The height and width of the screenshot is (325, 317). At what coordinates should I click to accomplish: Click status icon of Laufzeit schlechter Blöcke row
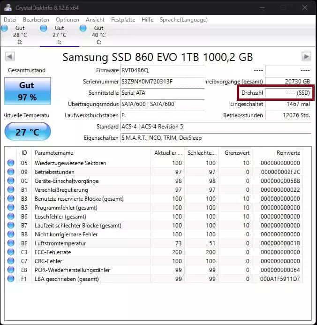coord(11,225)
